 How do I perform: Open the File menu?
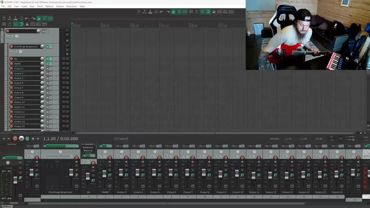(x=3, y=6)
